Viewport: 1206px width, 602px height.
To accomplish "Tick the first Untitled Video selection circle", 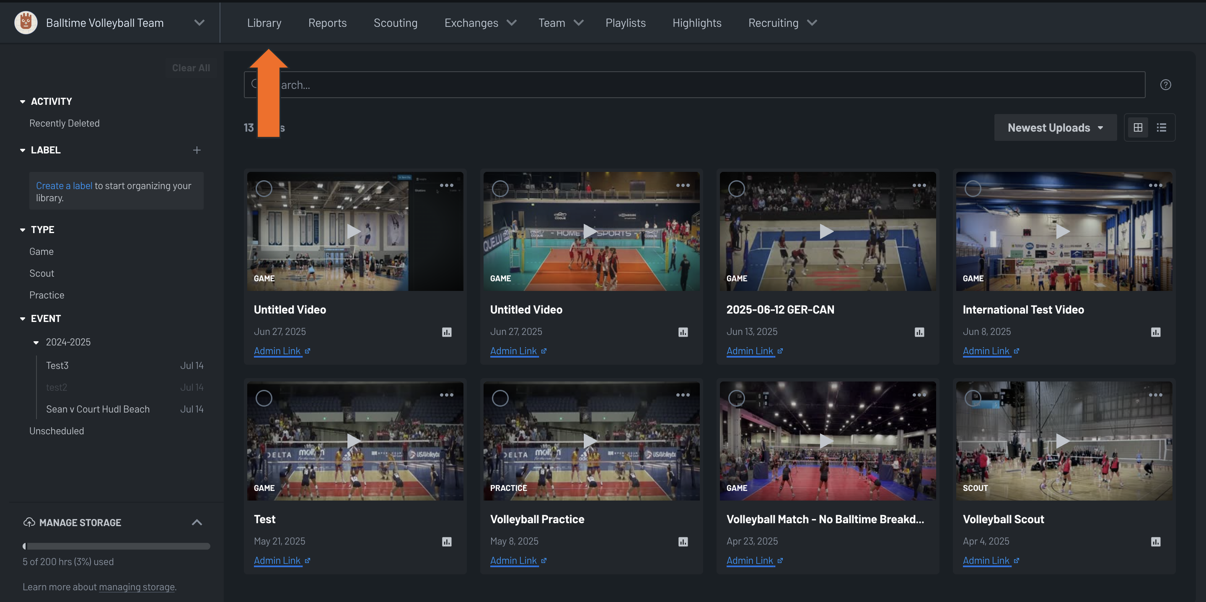I will 264,189.
